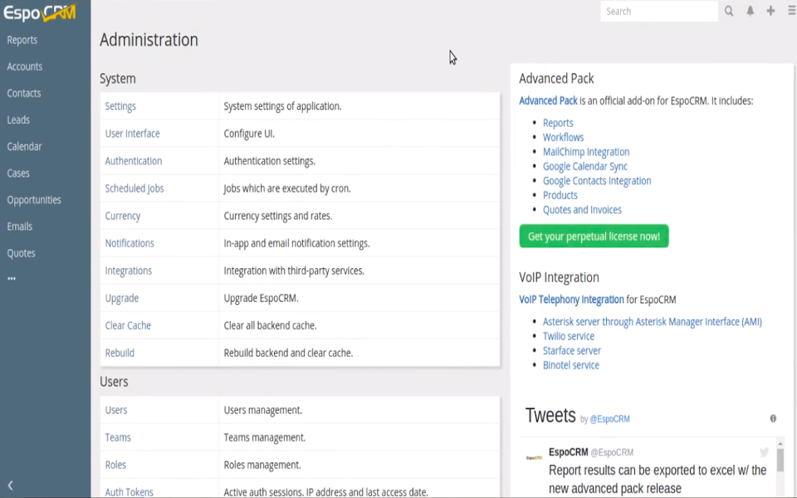Focus the Search input field
797x498 pixels.
tap(658, 11)
